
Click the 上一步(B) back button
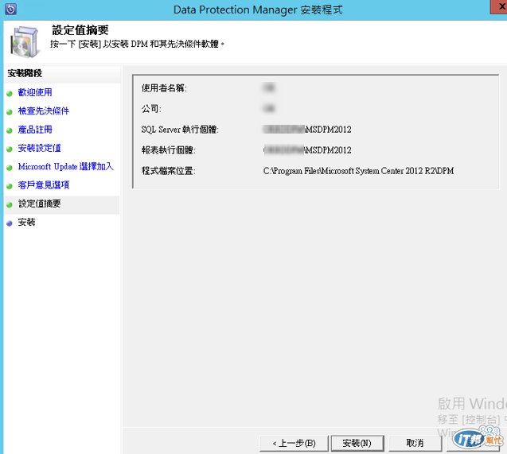[x=294, y=444]
